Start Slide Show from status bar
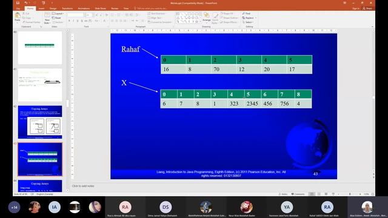This screenshot has height=218, width=388. pos(333,194)
